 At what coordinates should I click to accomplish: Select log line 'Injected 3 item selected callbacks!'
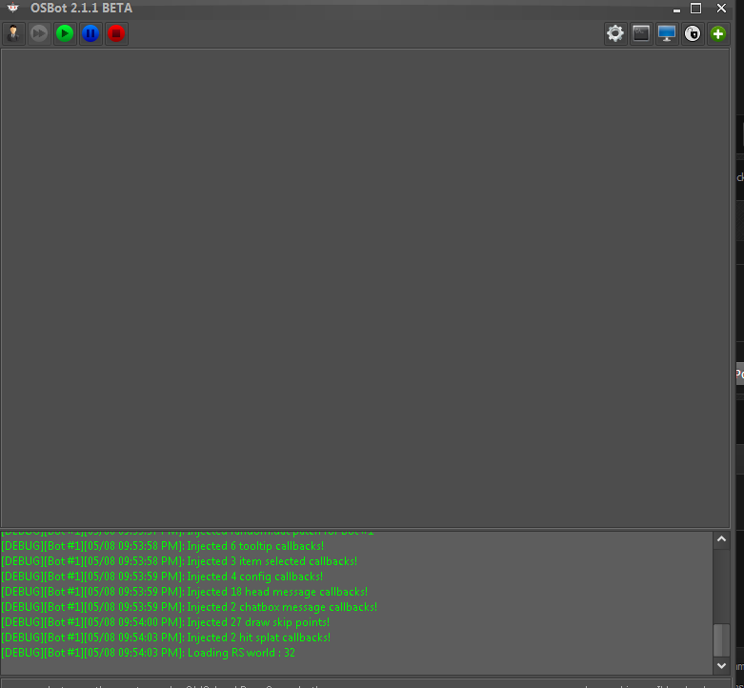(x=179, y=561)
